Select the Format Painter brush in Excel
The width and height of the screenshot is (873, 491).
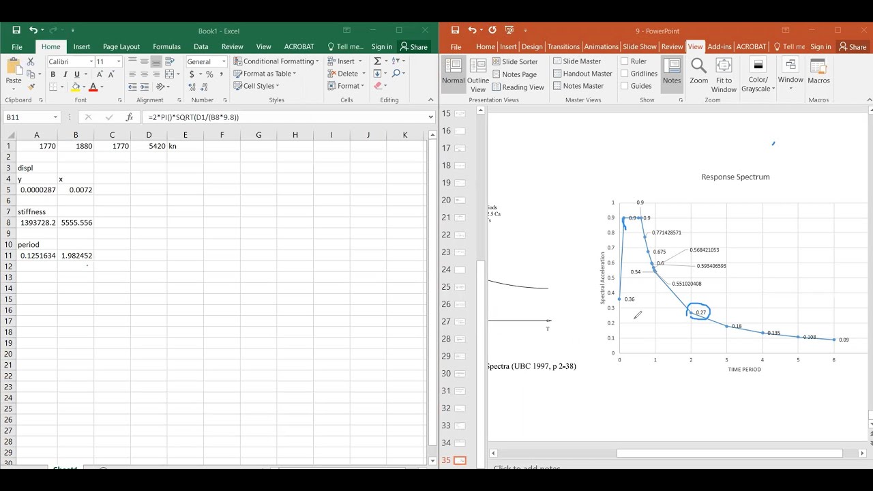click(31, 87)
